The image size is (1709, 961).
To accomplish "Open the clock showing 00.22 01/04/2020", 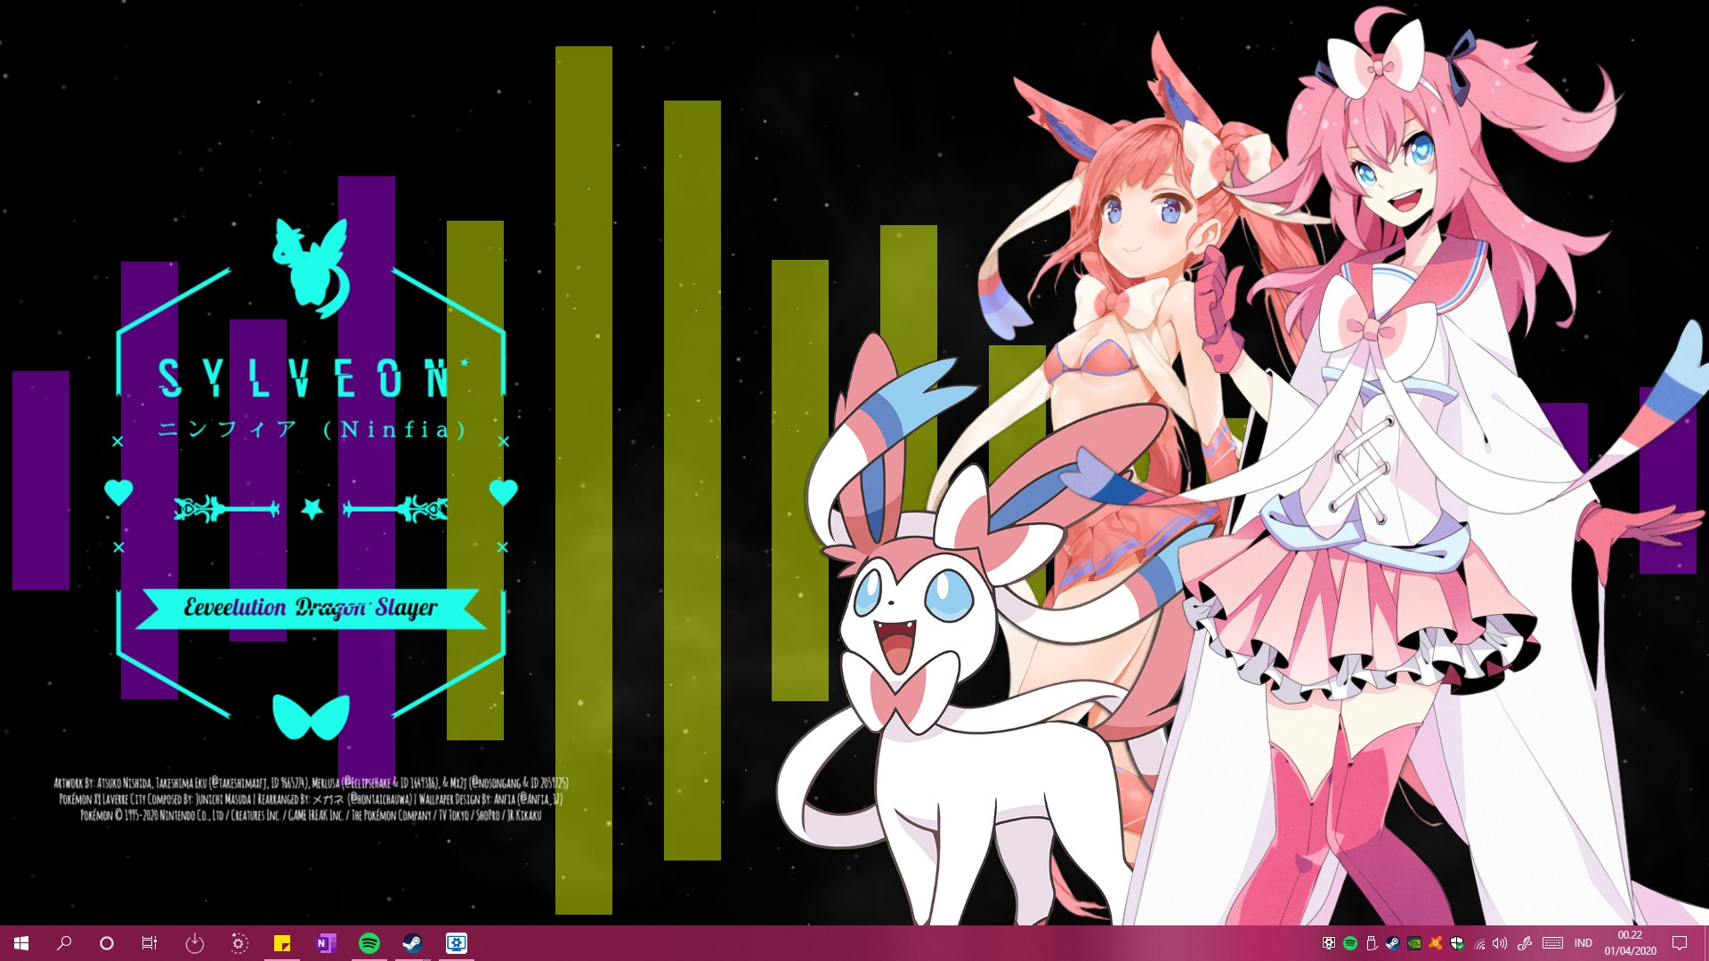I will (1631, 943).
